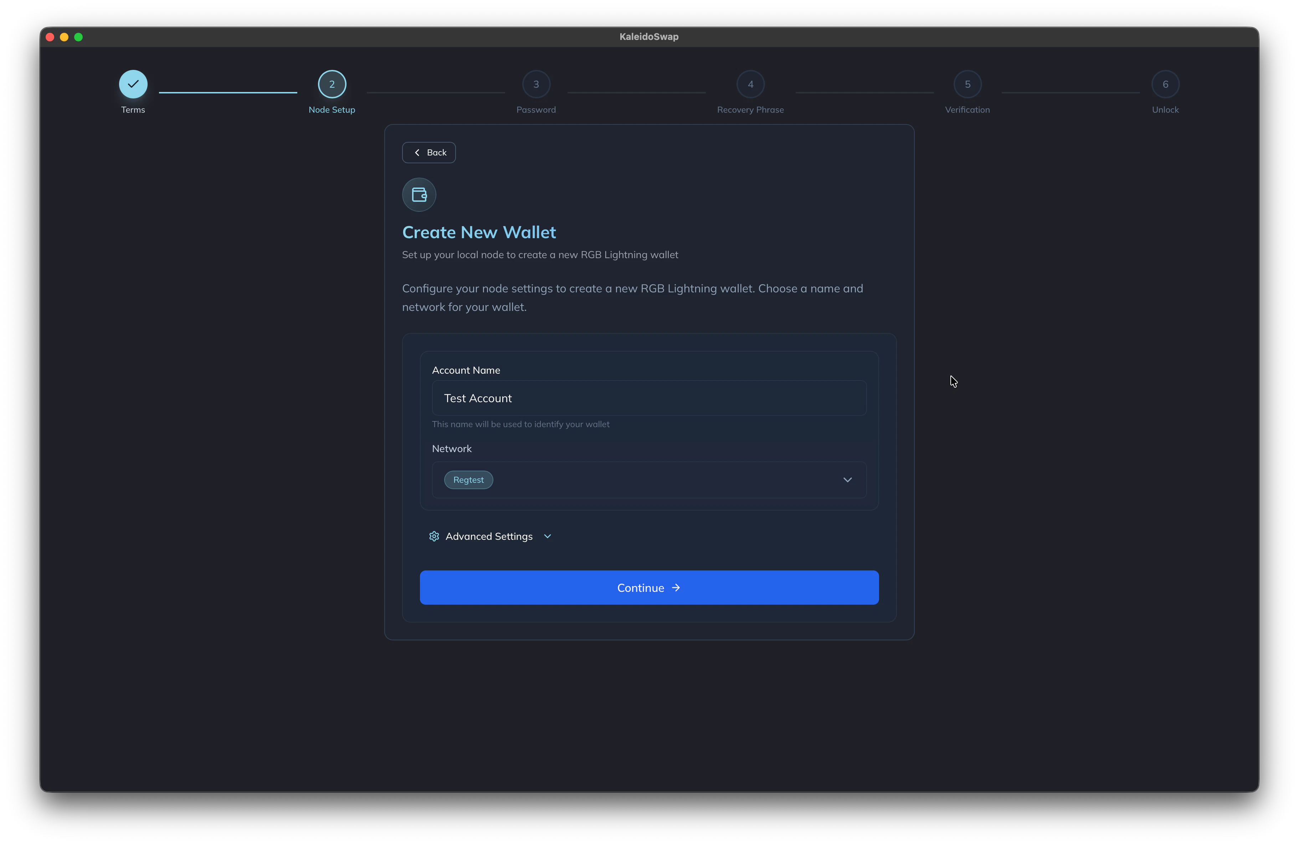Click the step 3 Password circle
This screenshot has width=1299, height=845.
536,84
